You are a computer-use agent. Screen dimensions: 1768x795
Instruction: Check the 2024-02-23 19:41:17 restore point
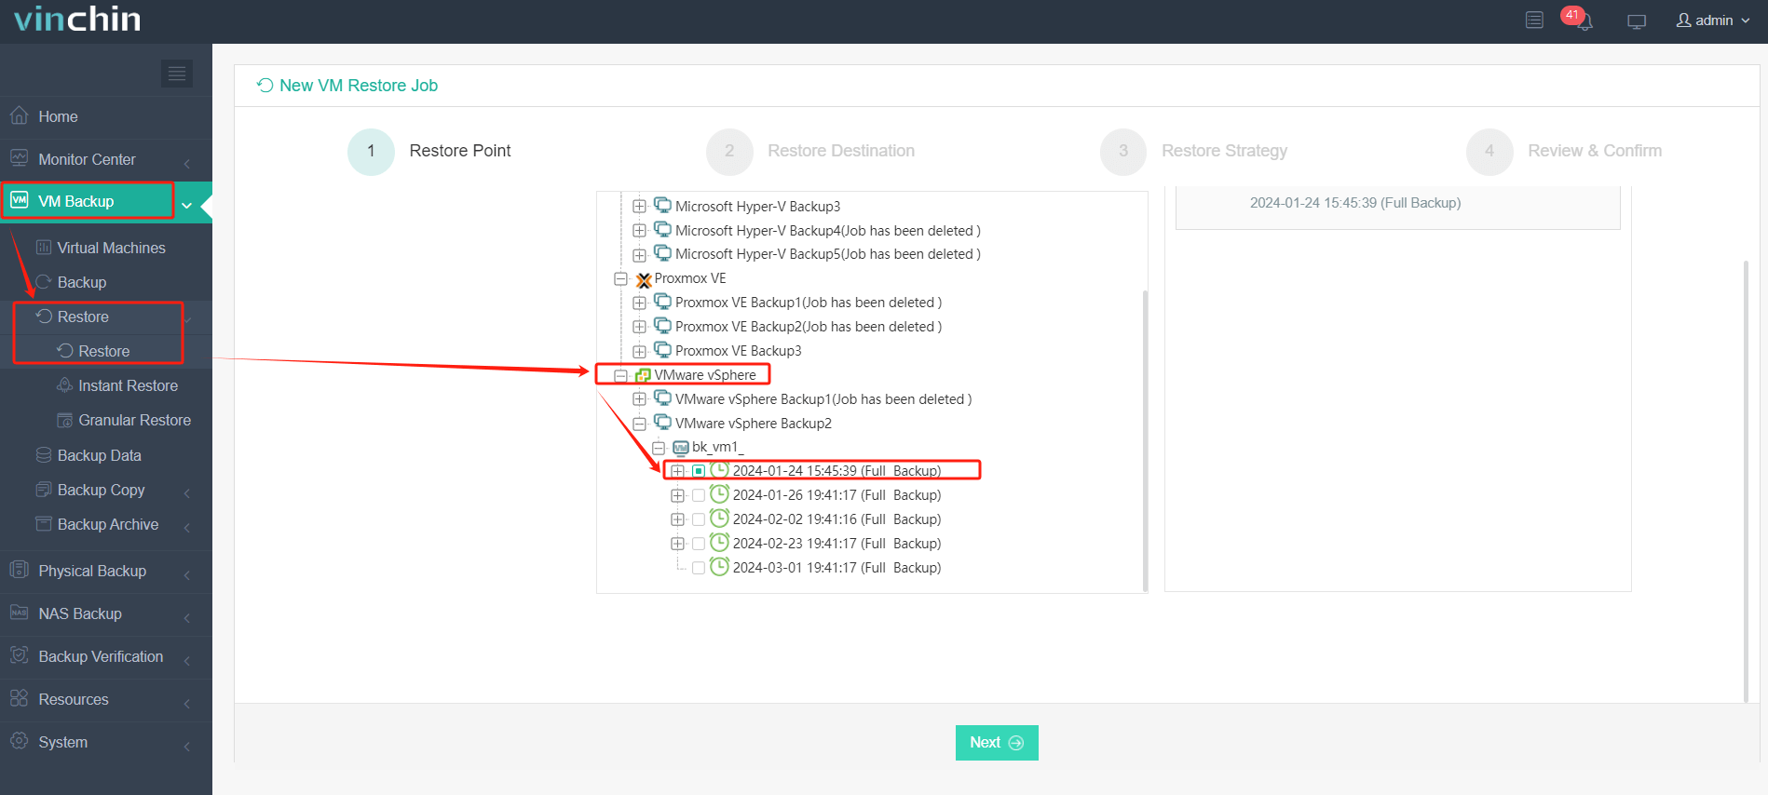[x=699, y=544]
